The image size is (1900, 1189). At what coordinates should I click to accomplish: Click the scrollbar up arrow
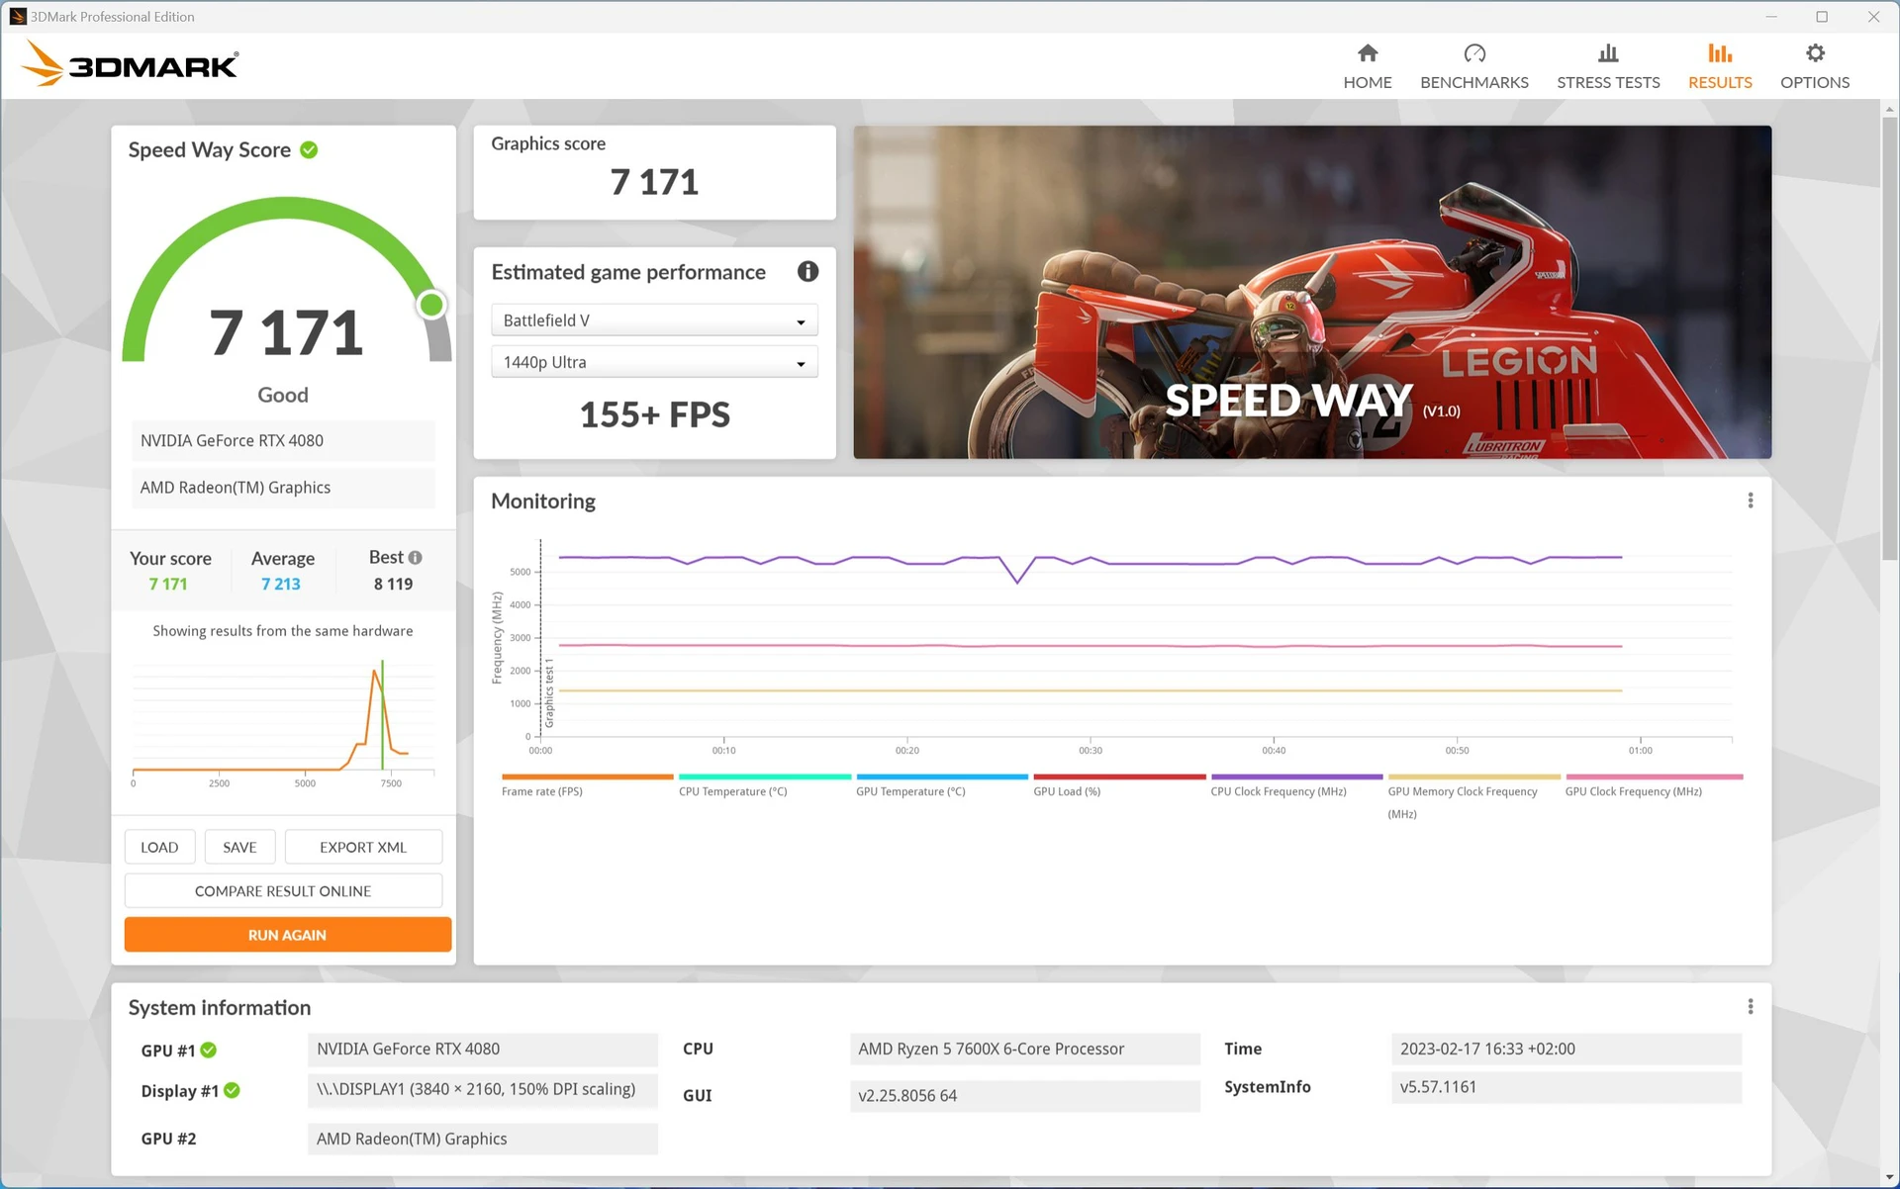pos(1889,109)
